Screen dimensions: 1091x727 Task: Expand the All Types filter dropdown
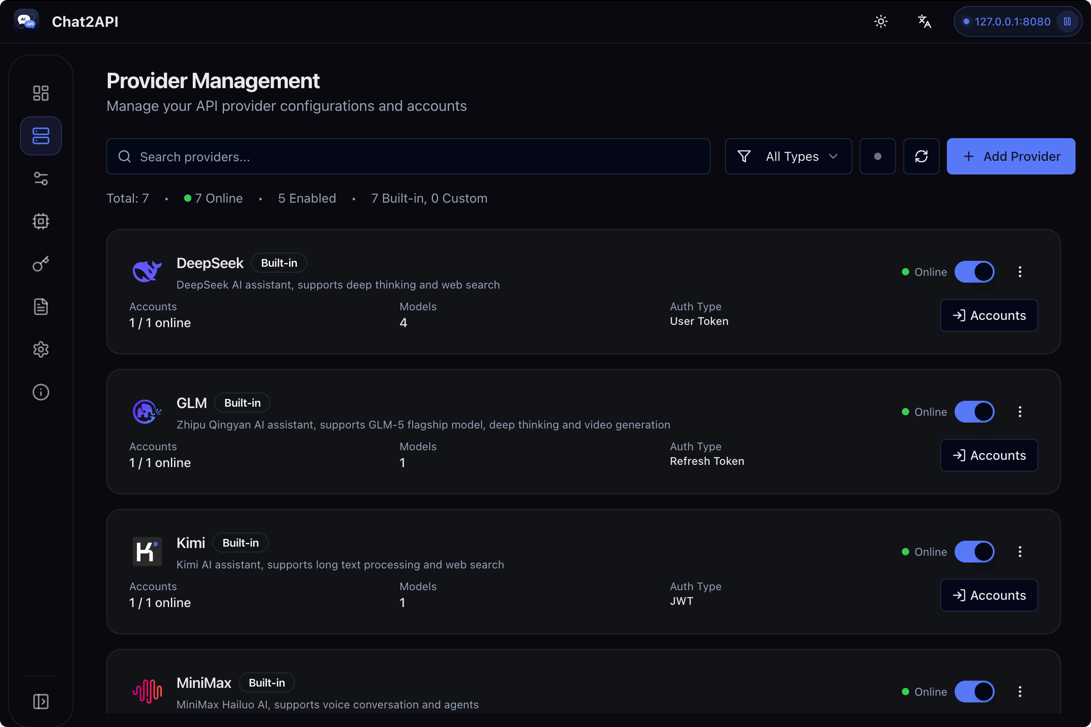(788, 156)
